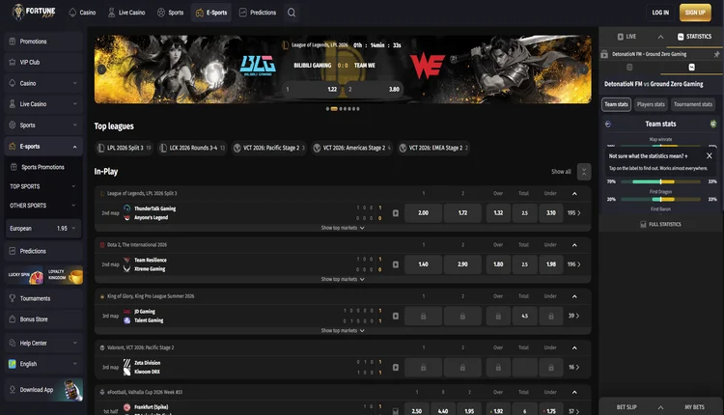The height and width of the screenshot is (415, 724).
Task: Open the Casino top navigation tab
Action: tap(82, 13)
